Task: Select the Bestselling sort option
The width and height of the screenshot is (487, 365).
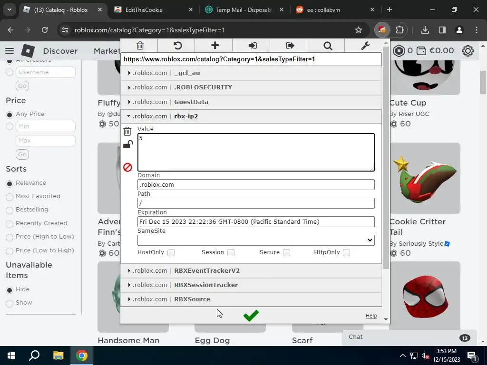Action: [x=10, y=210]
